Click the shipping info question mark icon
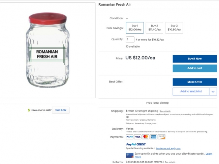 [127, 117]
